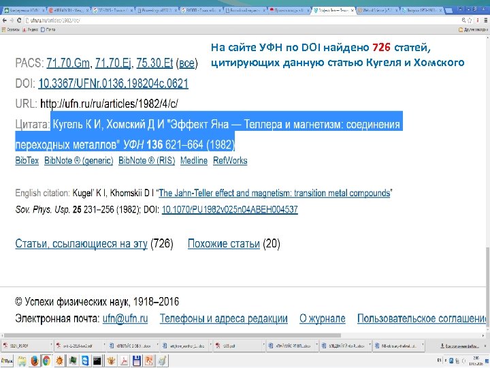Click the horizontal page scrollbar
This screenshot has width=490, height=368.
[x=172, y=335]
